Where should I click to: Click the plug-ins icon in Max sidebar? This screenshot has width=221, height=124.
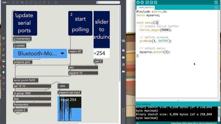[x=3, y=72]
